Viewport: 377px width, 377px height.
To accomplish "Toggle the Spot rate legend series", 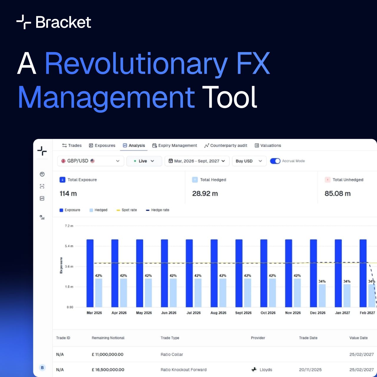I will [127, 210].
